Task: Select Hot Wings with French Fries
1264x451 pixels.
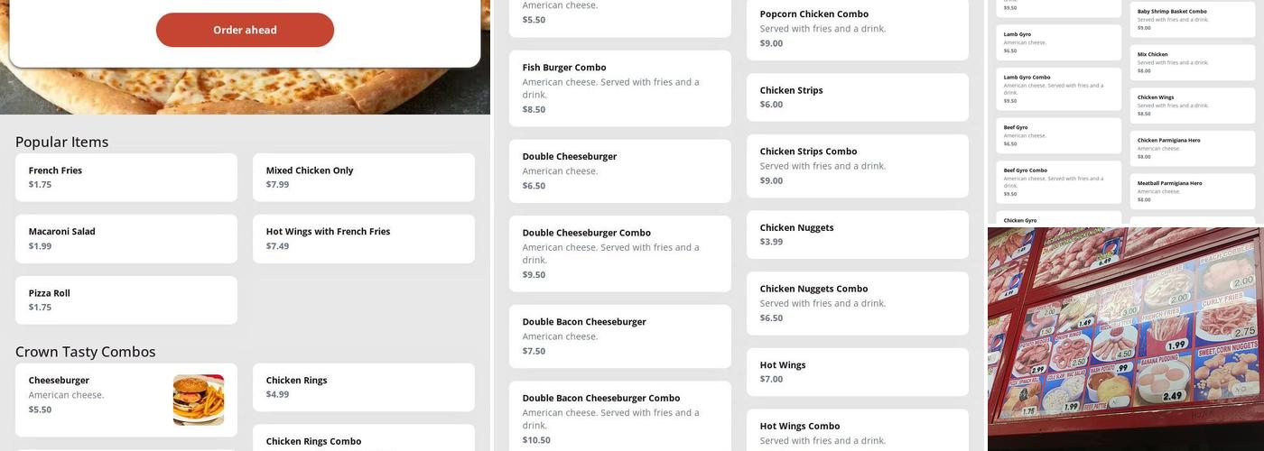Action: (363, 238)
